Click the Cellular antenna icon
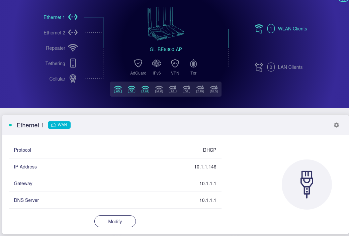Viewport: 349px width, 236px height. [x=73, y=79]
